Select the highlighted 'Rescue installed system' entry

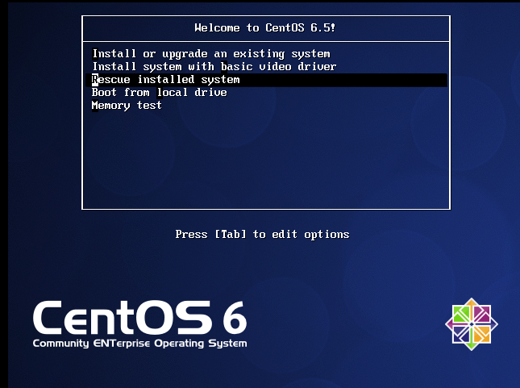click(266, 80)
